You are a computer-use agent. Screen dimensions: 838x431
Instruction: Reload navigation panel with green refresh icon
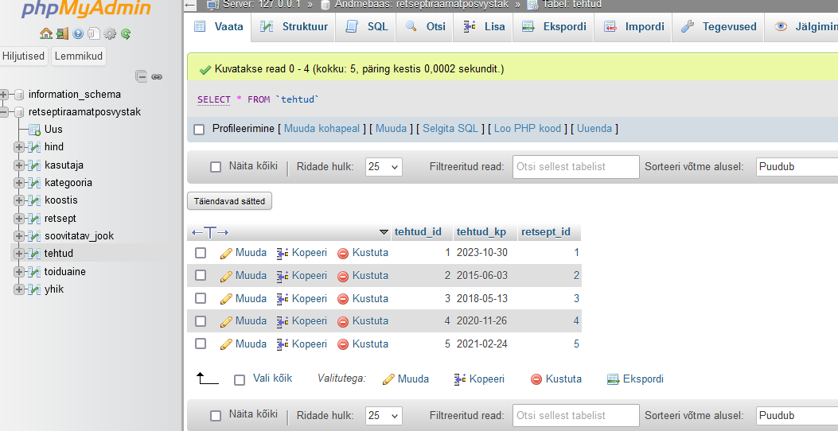pyautogui.click(x=126, y=34)
